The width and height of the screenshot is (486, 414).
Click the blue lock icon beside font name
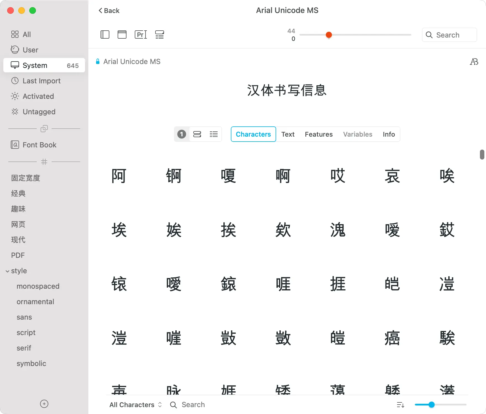(97, 62)
